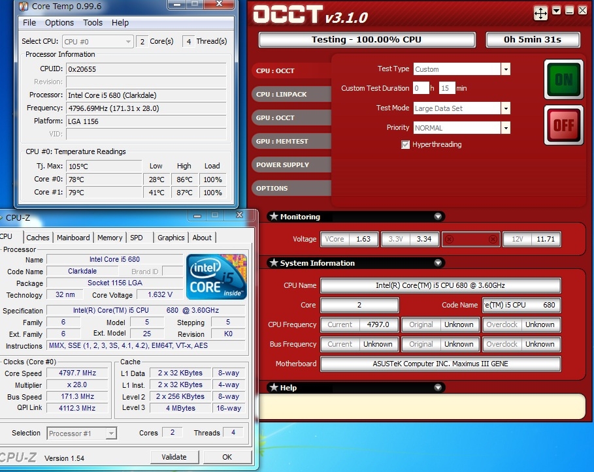Click the left disabled X icon in voltage slot
The width and height of the screenshot is (594, 472).
[450, 239]
